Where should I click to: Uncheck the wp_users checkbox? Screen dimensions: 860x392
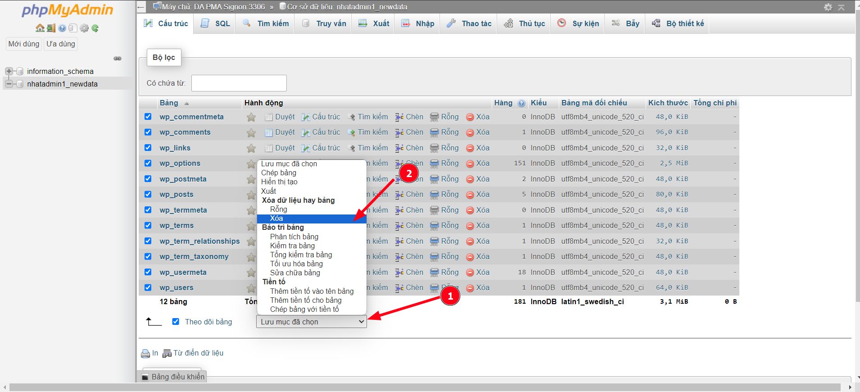click(x=148, y=287)
